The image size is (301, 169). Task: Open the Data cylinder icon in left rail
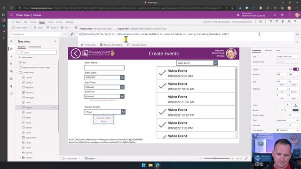(11, 64)
